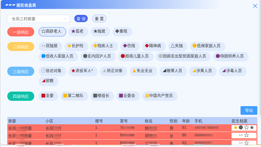Click the 信访对象 circle-dot icon
The width and height of the screenshot is (261, 147).
[43, 71]
